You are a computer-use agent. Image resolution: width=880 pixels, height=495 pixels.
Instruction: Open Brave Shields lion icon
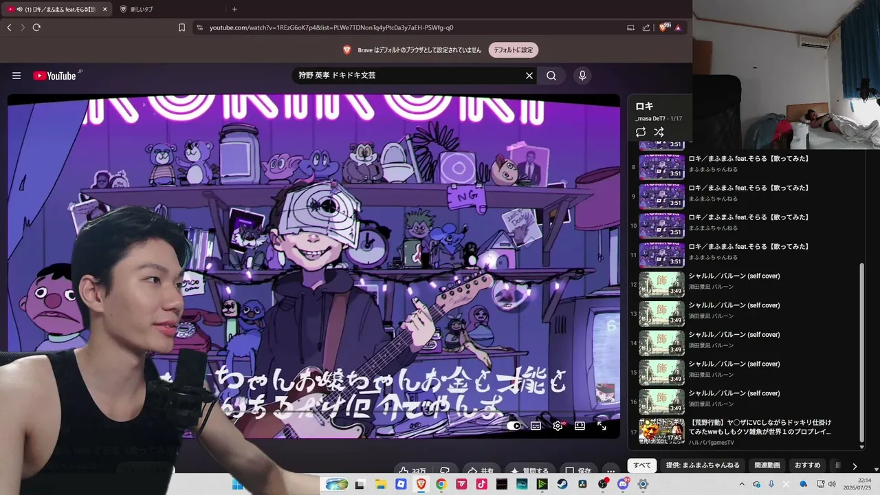pos(664,27)
